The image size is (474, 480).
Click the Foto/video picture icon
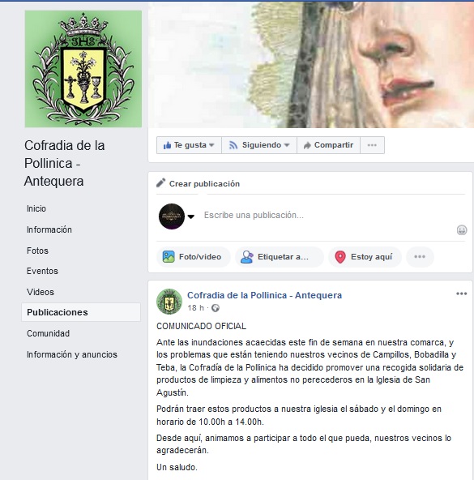tap(169, 256)
